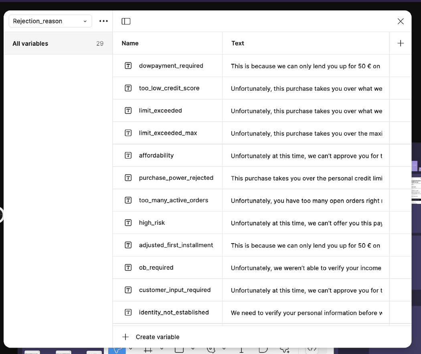Viewport: 421px width, 354px height.
Task: Toggle the sidebar panel icon
Action: tap(126, 21)
